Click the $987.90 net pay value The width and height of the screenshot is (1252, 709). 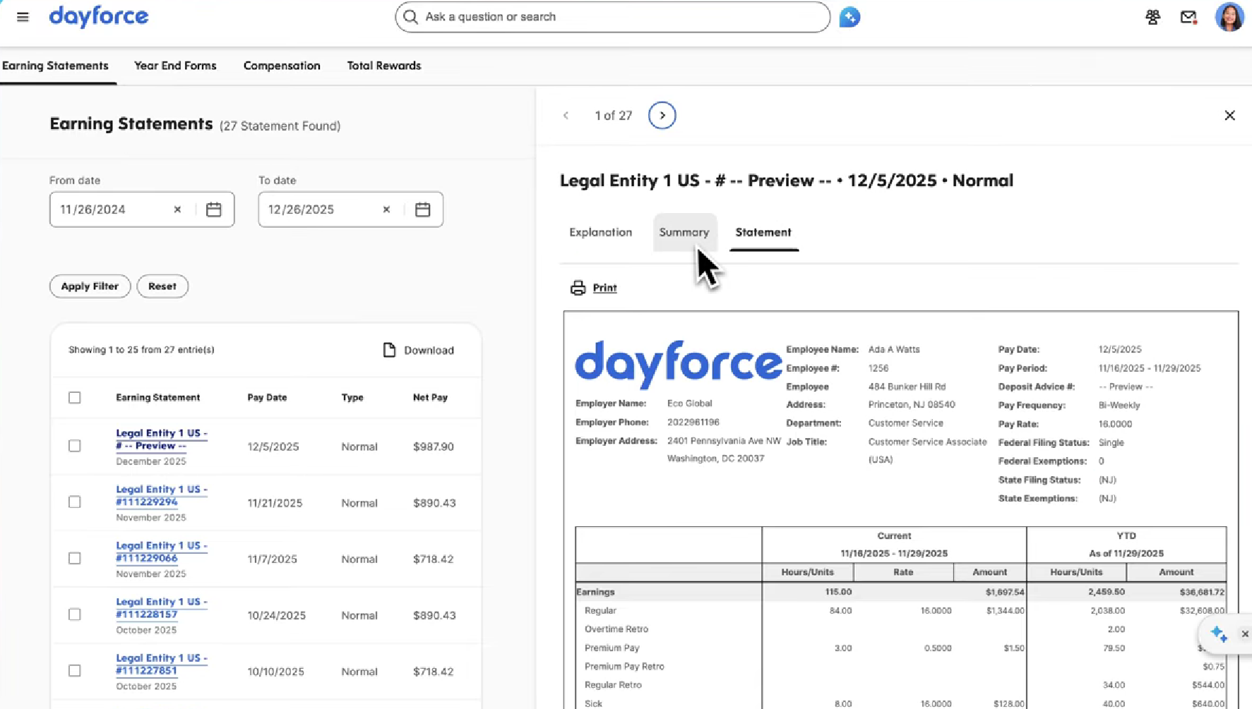tap(434, 447)
